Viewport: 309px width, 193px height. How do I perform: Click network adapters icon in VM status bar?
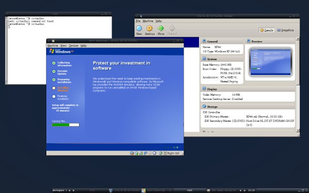coord(145,153)
